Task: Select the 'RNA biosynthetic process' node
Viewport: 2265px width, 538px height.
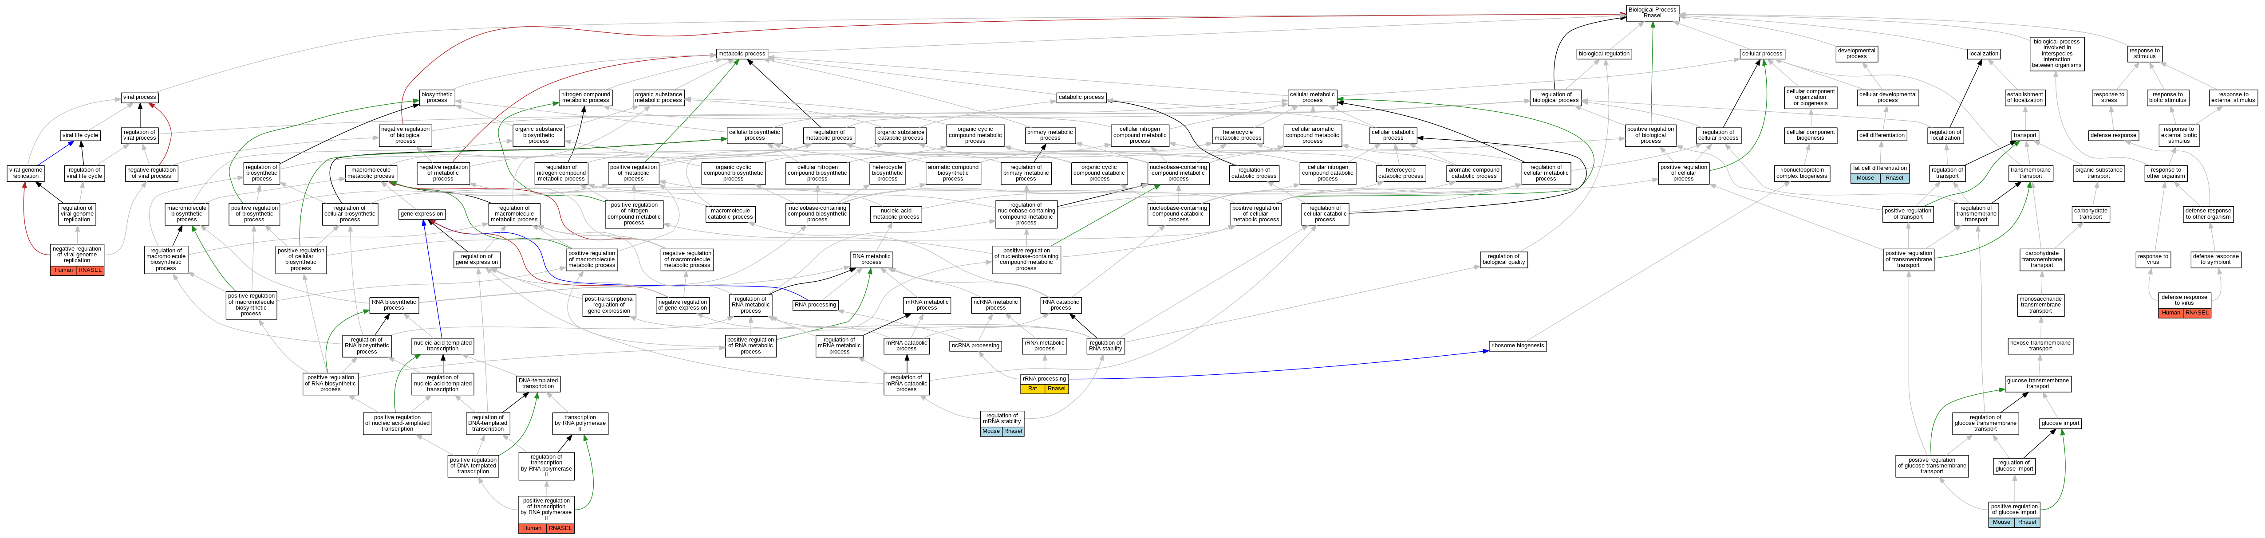Action: (394, 305)
